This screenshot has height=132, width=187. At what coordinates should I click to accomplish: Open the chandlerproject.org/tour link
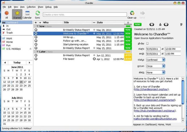151,89
